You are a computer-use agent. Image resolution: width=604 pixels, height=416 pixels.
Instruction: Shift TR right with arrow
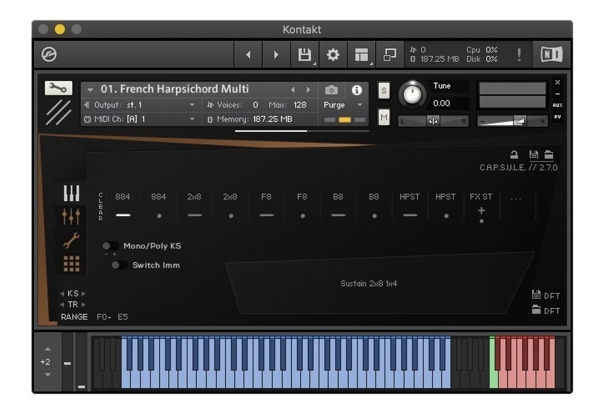(x=83, y=304)
